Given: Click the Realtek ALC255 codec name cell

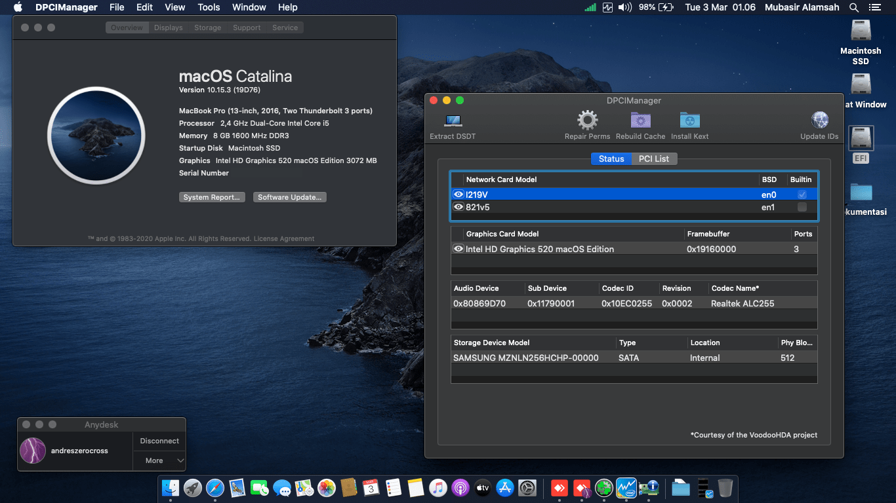Looking at the screenshot, I should point(743,303).
